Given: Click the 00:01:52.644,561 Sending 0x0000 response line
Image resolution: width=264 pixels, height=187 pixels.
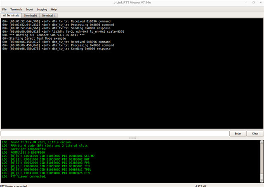Looking at the screenshot, I should point(57,28).
